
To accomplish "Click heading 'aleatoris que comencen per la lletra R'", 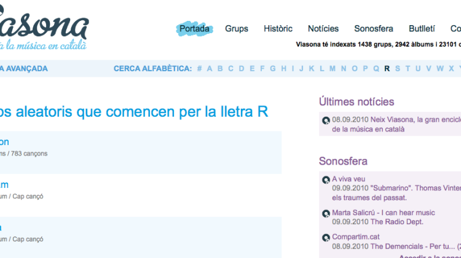I will (142, 112).
